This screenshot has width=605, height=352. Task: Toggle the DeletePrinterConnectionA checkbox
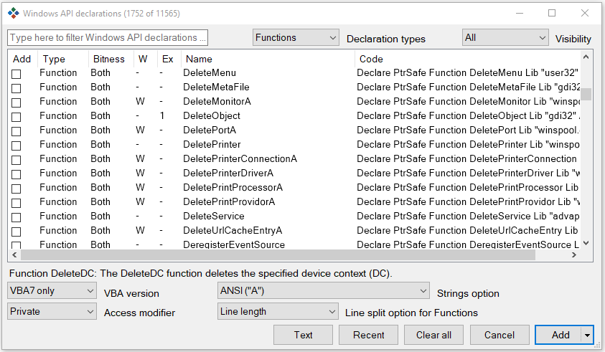click(17, 160)
